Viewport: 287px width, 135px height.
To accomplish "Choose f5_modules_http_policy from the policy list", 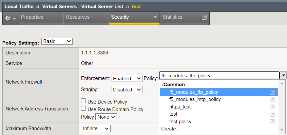I will tap(195, 100).
